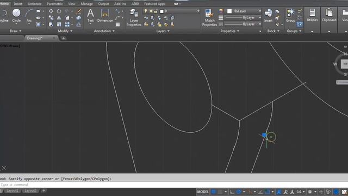This screenshot has height=196, width=348.
Task: Click the MODEL space button in status bar
Action: point(203,192)
